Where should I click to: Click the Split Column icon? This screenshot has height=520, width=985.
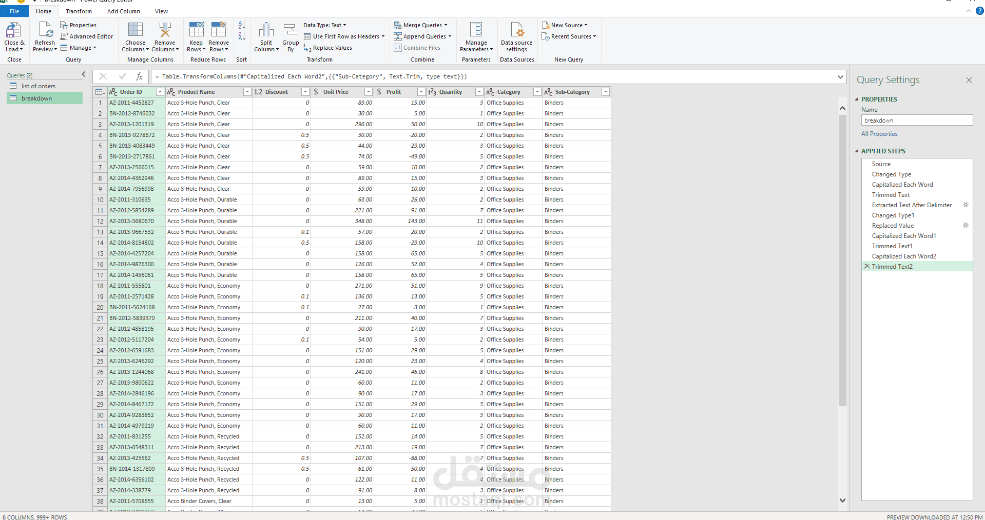(266, 30)
